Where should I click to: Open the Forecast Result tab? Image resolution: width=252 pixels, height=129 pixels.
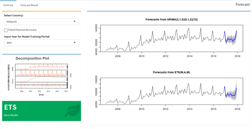[29, 5]
